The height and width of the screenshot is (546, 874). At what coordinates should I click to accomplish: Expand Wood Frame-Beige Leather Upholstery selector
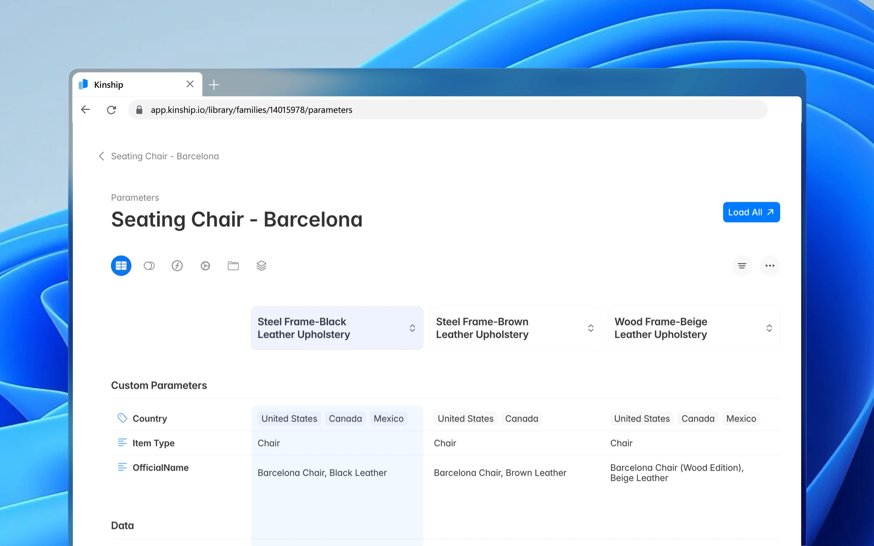pyautogui.click(x=769, y=328)
